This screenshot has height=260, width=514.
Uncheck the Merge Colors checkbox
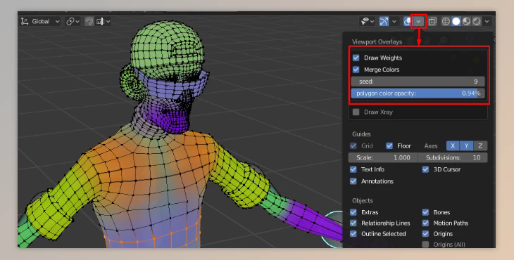356,70
